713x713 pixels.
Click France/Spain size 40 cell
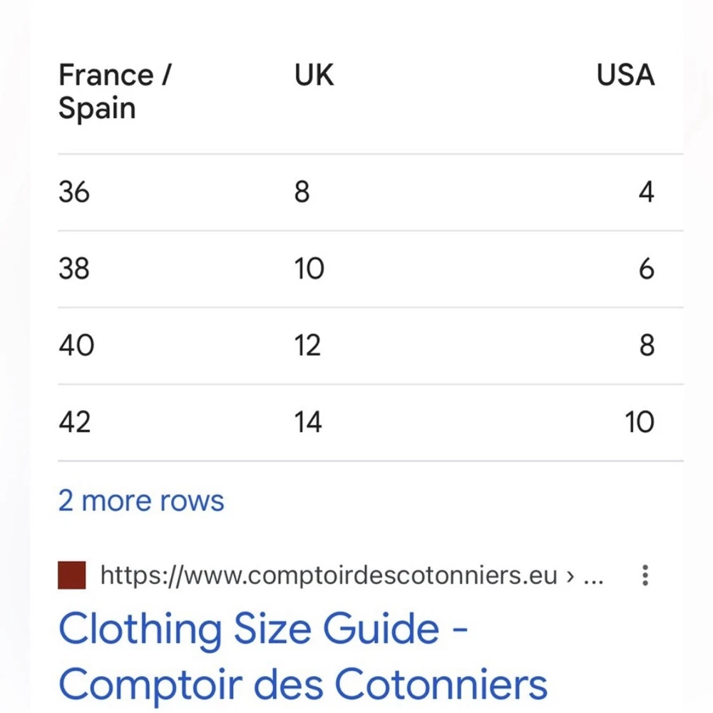click(76, 347)
